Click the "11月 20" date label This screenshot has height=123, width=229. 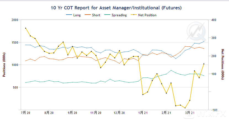click(x=96, y=113)
